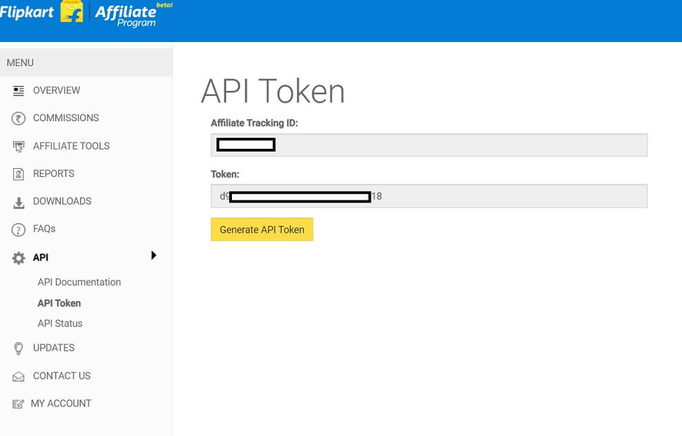Open AFFILIATE TOOLS menu item

tap(71, 146)
